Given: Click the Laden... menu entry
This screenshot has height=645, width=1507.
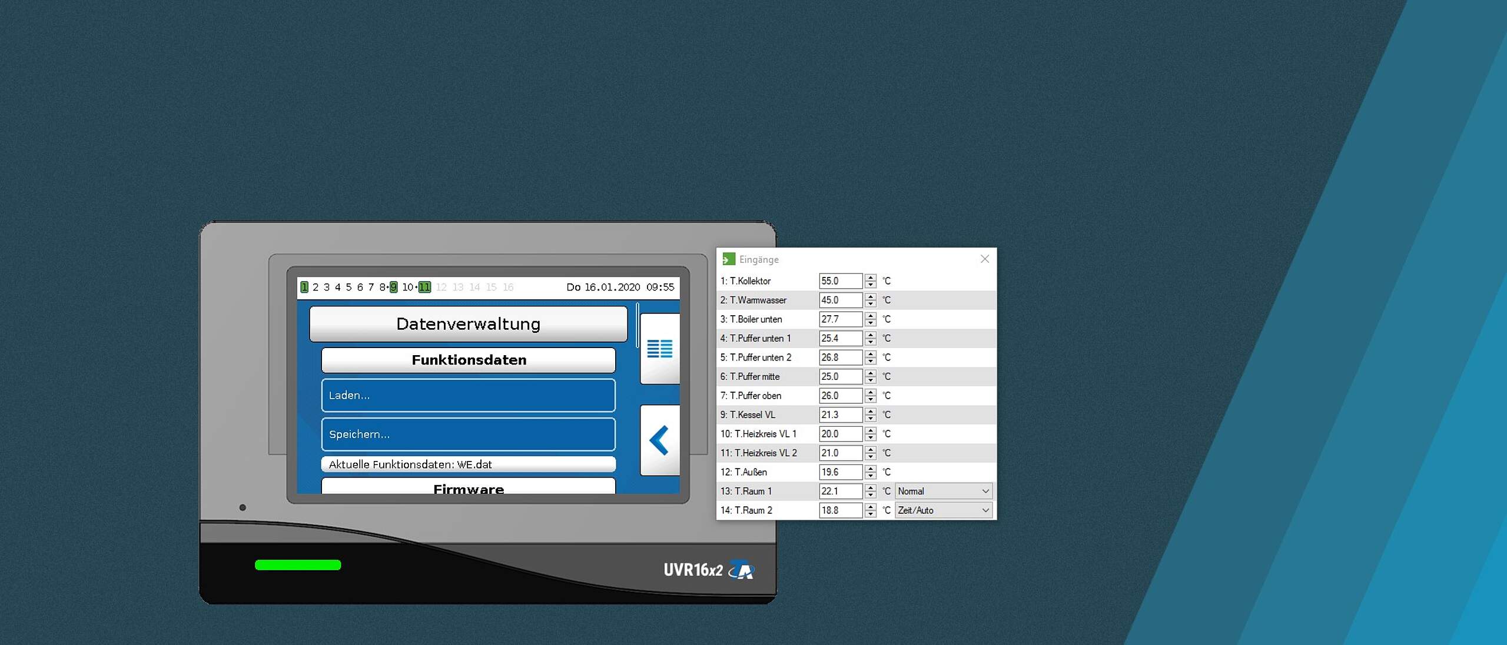Looking at the screenshot, I should (x=468, y=395).
